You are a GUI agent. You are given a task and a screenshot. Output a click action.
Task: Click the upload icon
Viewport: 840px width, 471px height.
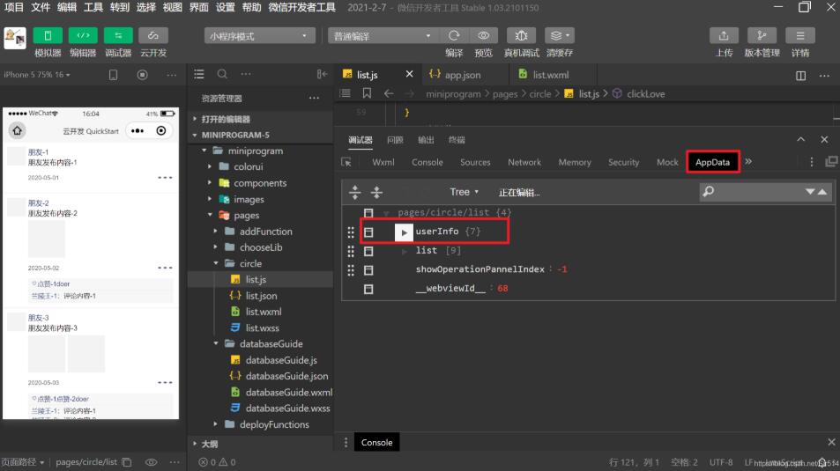(724, 35)
